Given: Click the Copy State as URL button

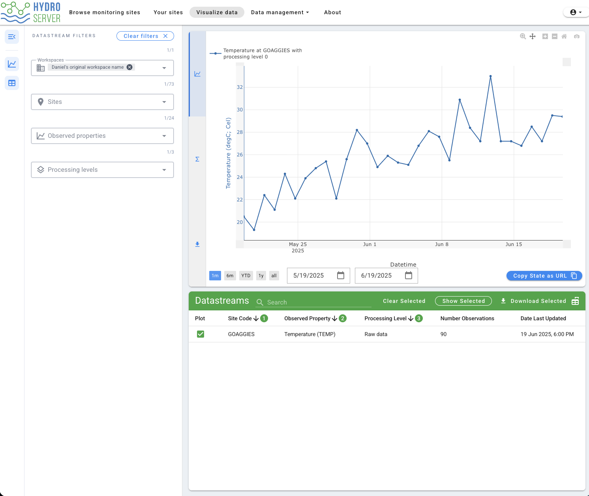Looking at the screenshot, I should 544,276.
